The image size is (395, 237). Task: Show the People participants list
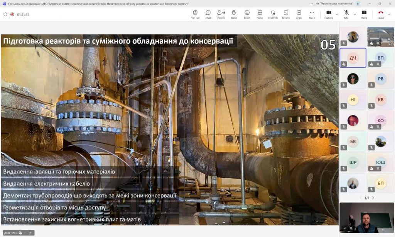coord(221,14)
